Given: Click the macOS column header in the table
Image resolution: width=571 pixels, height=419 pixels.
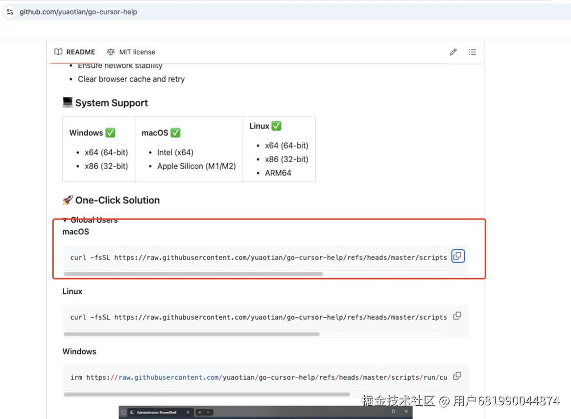Looking at the screenshot, I should pyautogui.click(x=161, y=133).
